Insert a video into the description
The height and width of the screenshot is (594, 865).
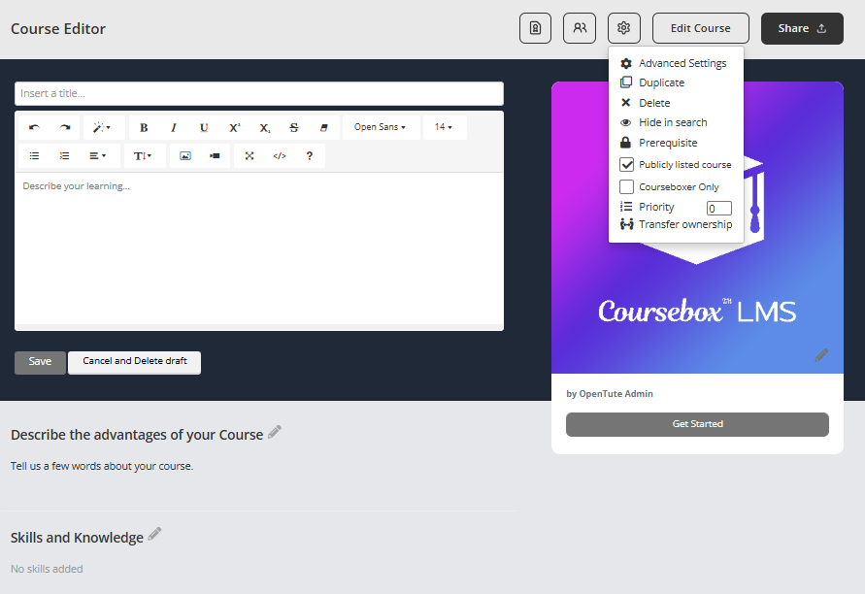pos(215,156)
